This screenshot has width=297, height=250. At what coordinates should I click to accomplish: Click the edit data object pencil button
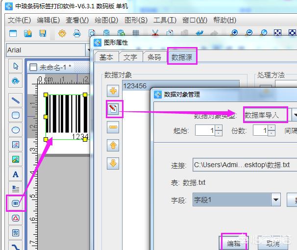pos(113,109)
